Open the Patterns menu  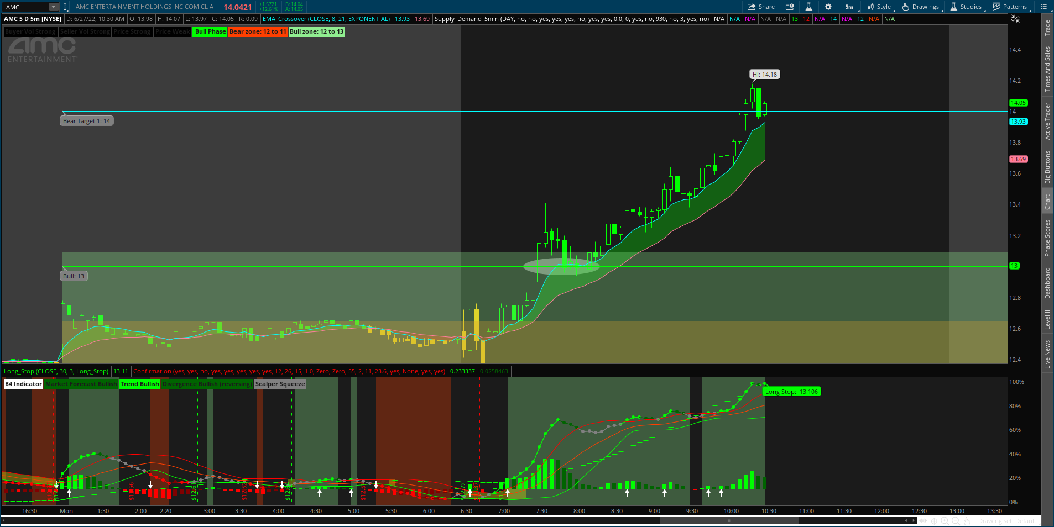pyautogui.click(x=1010, y=7)
